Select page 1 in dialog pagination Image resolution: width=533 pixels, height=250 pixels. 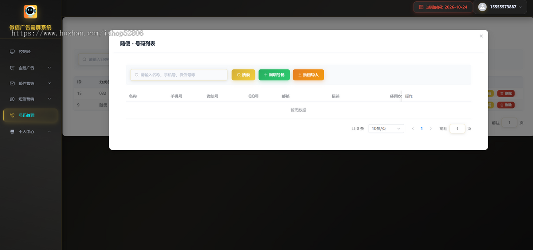pyautogui.click(x=422, y=129)
